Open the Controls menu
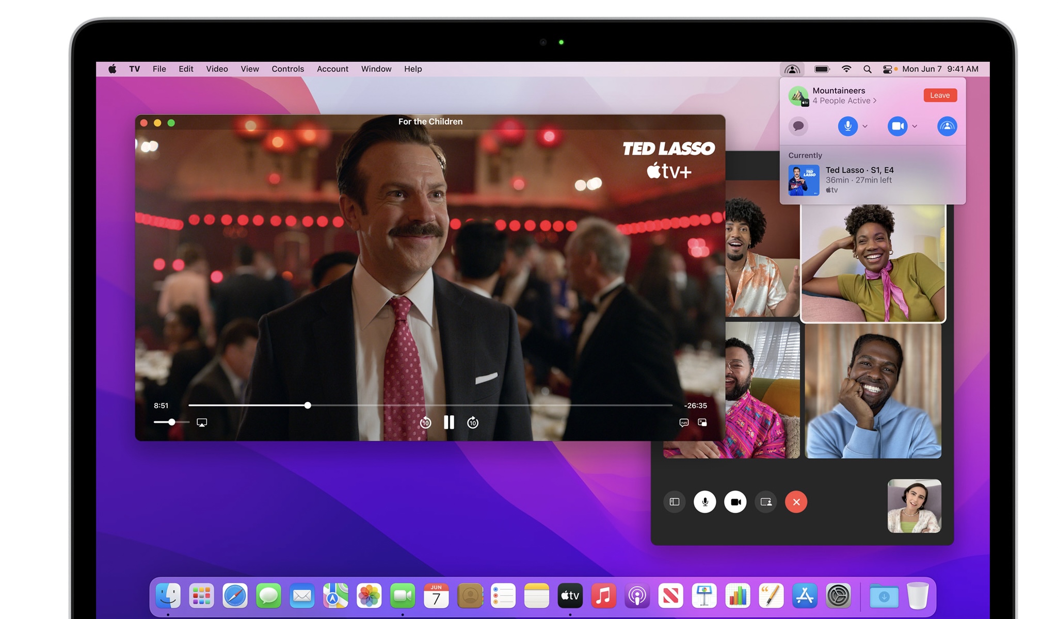The height and width of the screenshot is (619, 1058). click(287, 69)
